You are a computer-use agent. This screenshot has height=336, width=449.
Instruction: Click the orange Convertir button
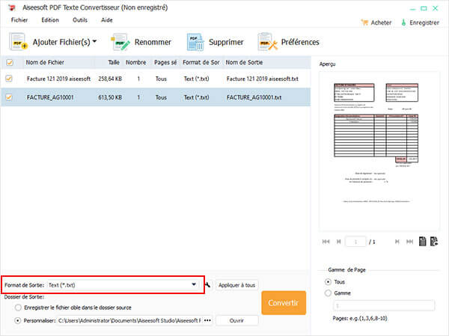coord(284,303)
